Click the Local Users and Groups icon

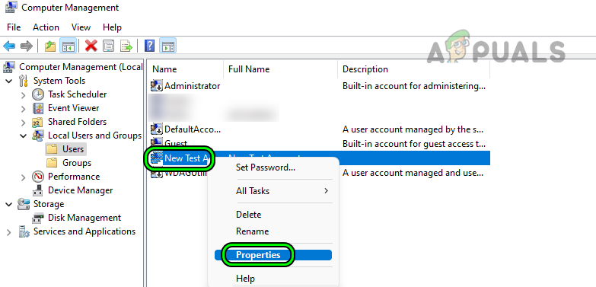[x=37, y=136]
